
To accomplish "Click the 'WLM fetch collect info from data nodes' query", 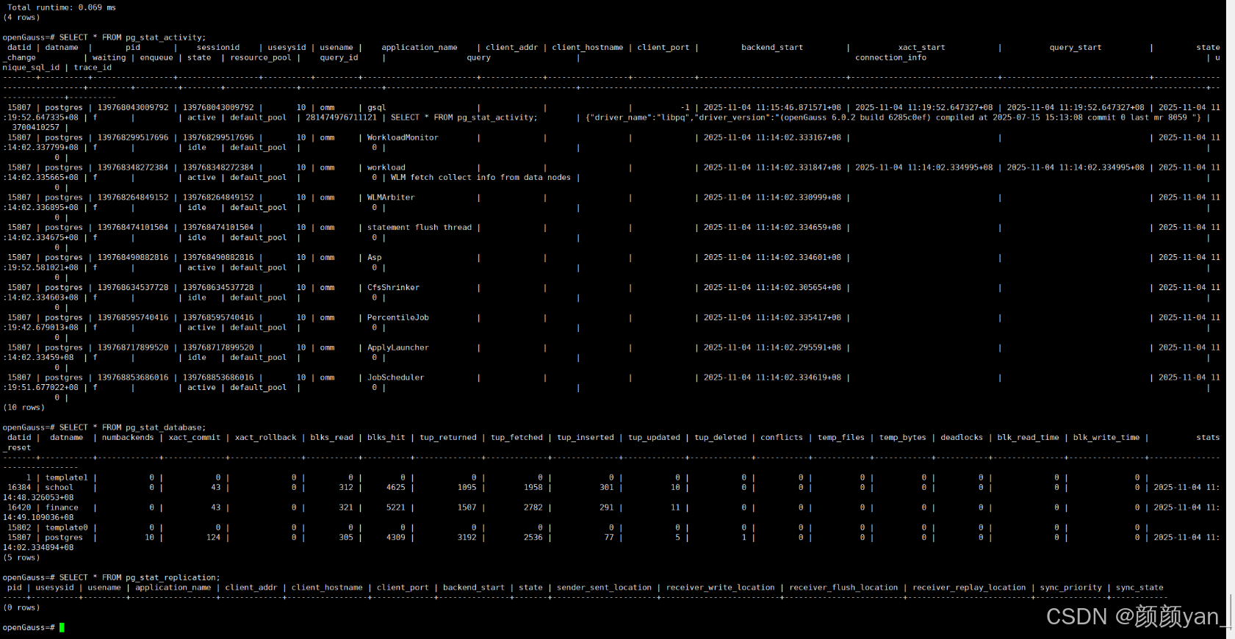I will pyautogui.click(x=480, y=178).
